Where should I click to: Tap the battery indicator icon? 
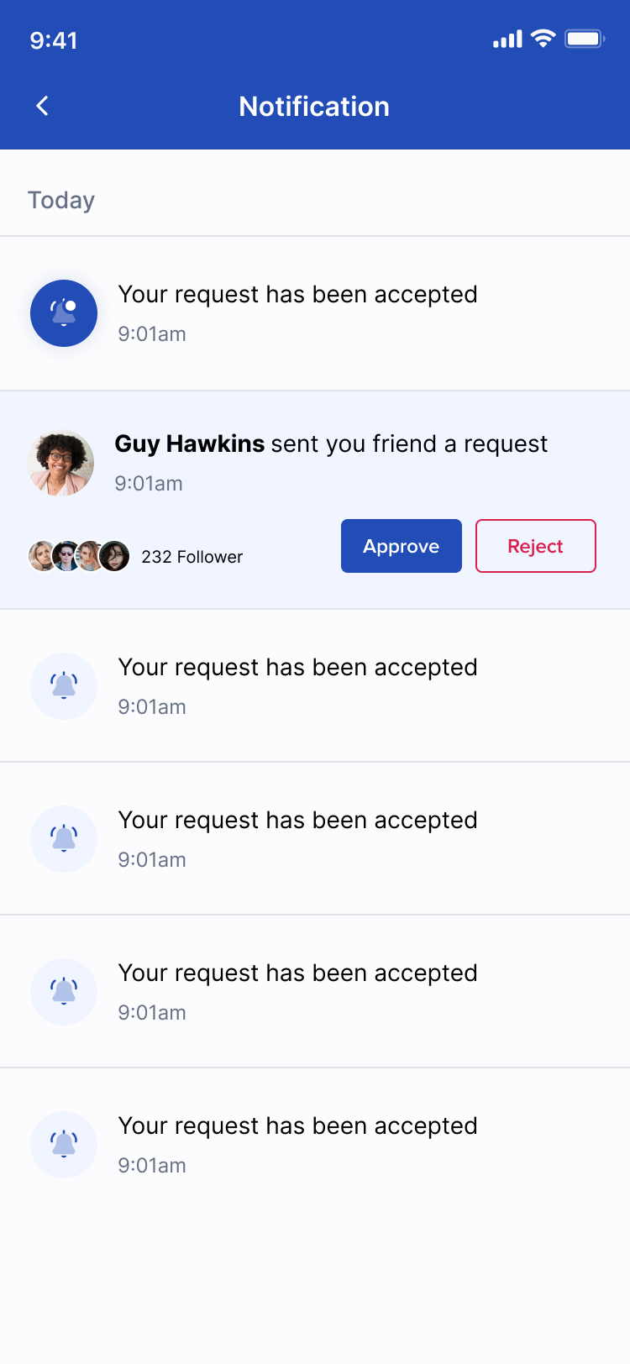(x=585, y=39)
